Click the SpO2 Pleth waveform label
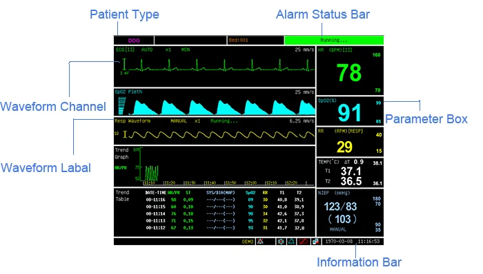Screen dimensions: 483x274 coord(128,92)
